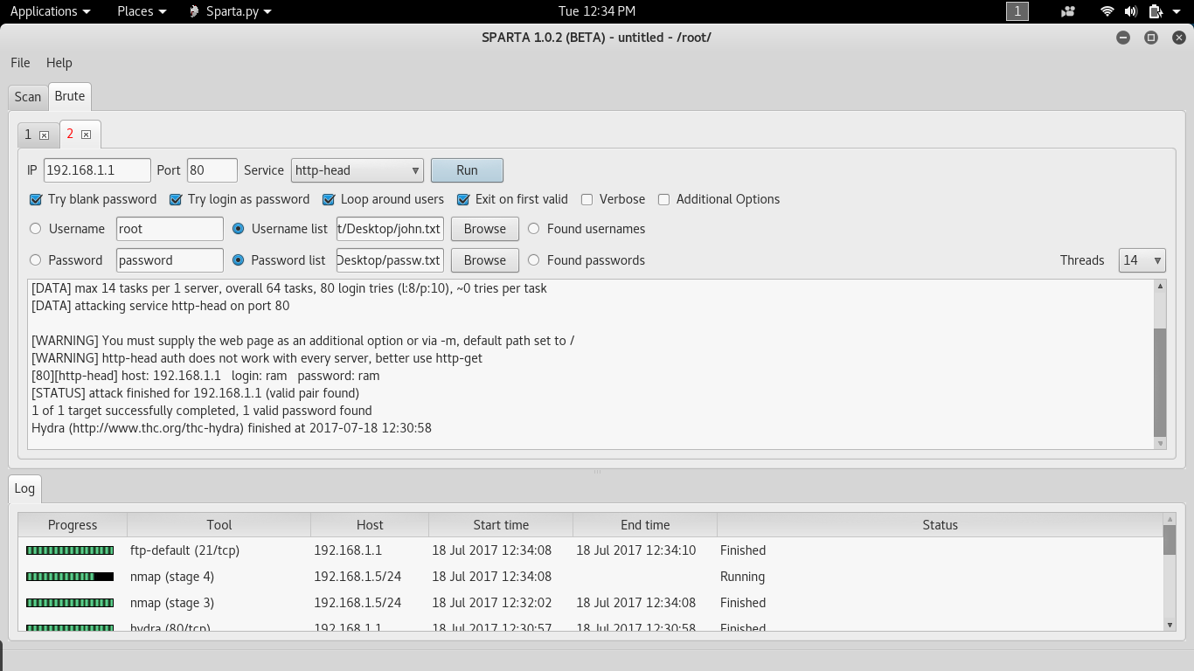Enable Additional Options checkbox

663,199
